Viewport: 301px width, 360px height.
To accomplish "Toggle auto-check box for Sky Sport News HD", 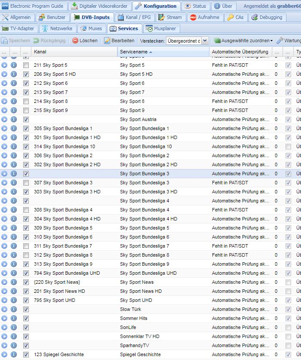I will [288, 291].
